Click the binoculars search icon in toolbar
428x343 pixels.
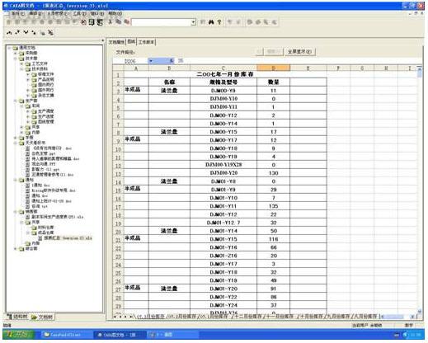click(x=211, y=22)
